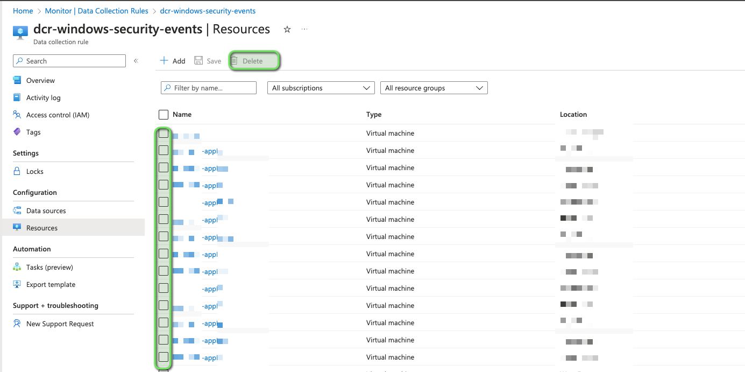Click the Filter by name field
This screenshot has width=745, height=372.
pyautogui.click(x=209, y=88)
